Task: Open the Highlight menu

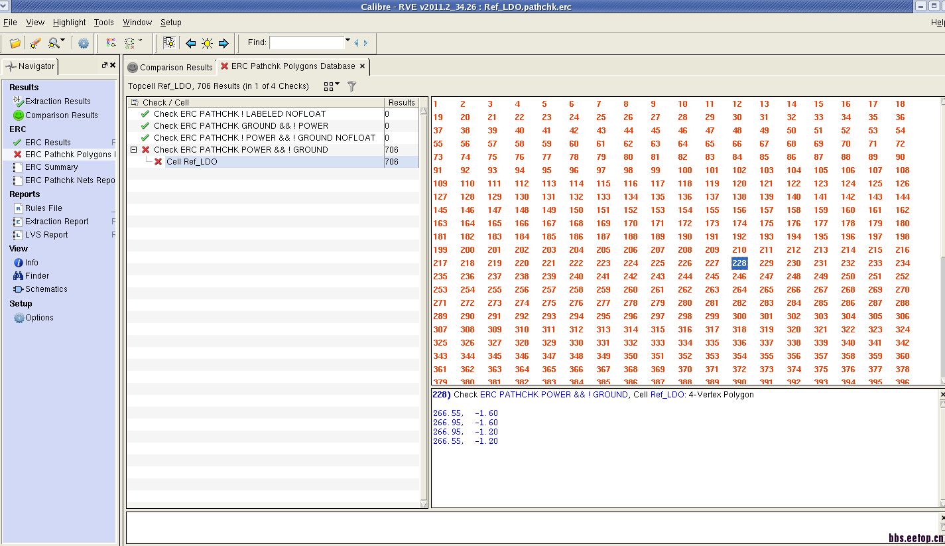Action: pos(69,22)
